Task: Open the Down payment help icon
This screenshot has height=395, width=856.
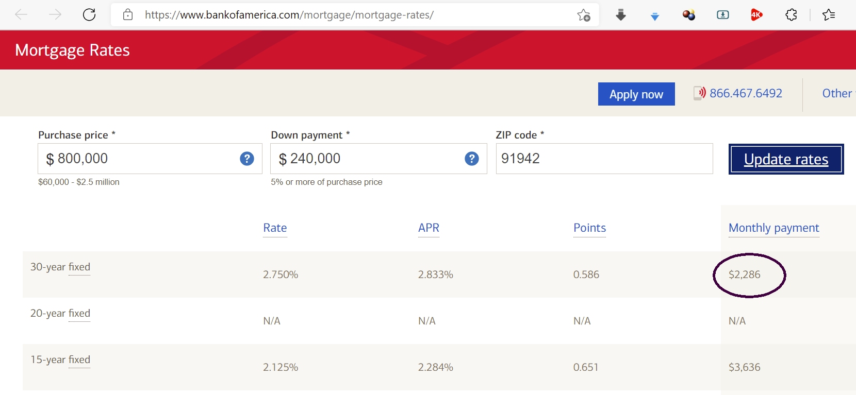Action: click(472, 159)
